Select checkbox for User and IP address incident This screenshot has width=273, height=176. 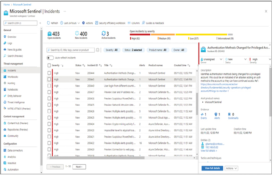tap(49, 92)
